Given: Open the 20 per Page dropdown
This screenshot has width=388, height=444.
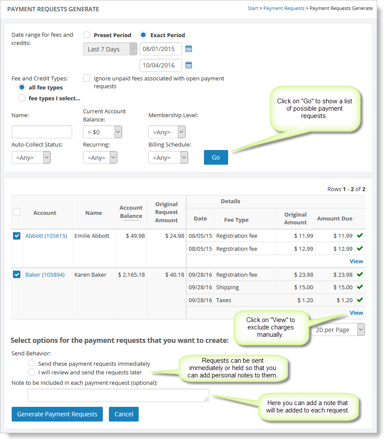Looking at the screenshot, I should 338,329.
